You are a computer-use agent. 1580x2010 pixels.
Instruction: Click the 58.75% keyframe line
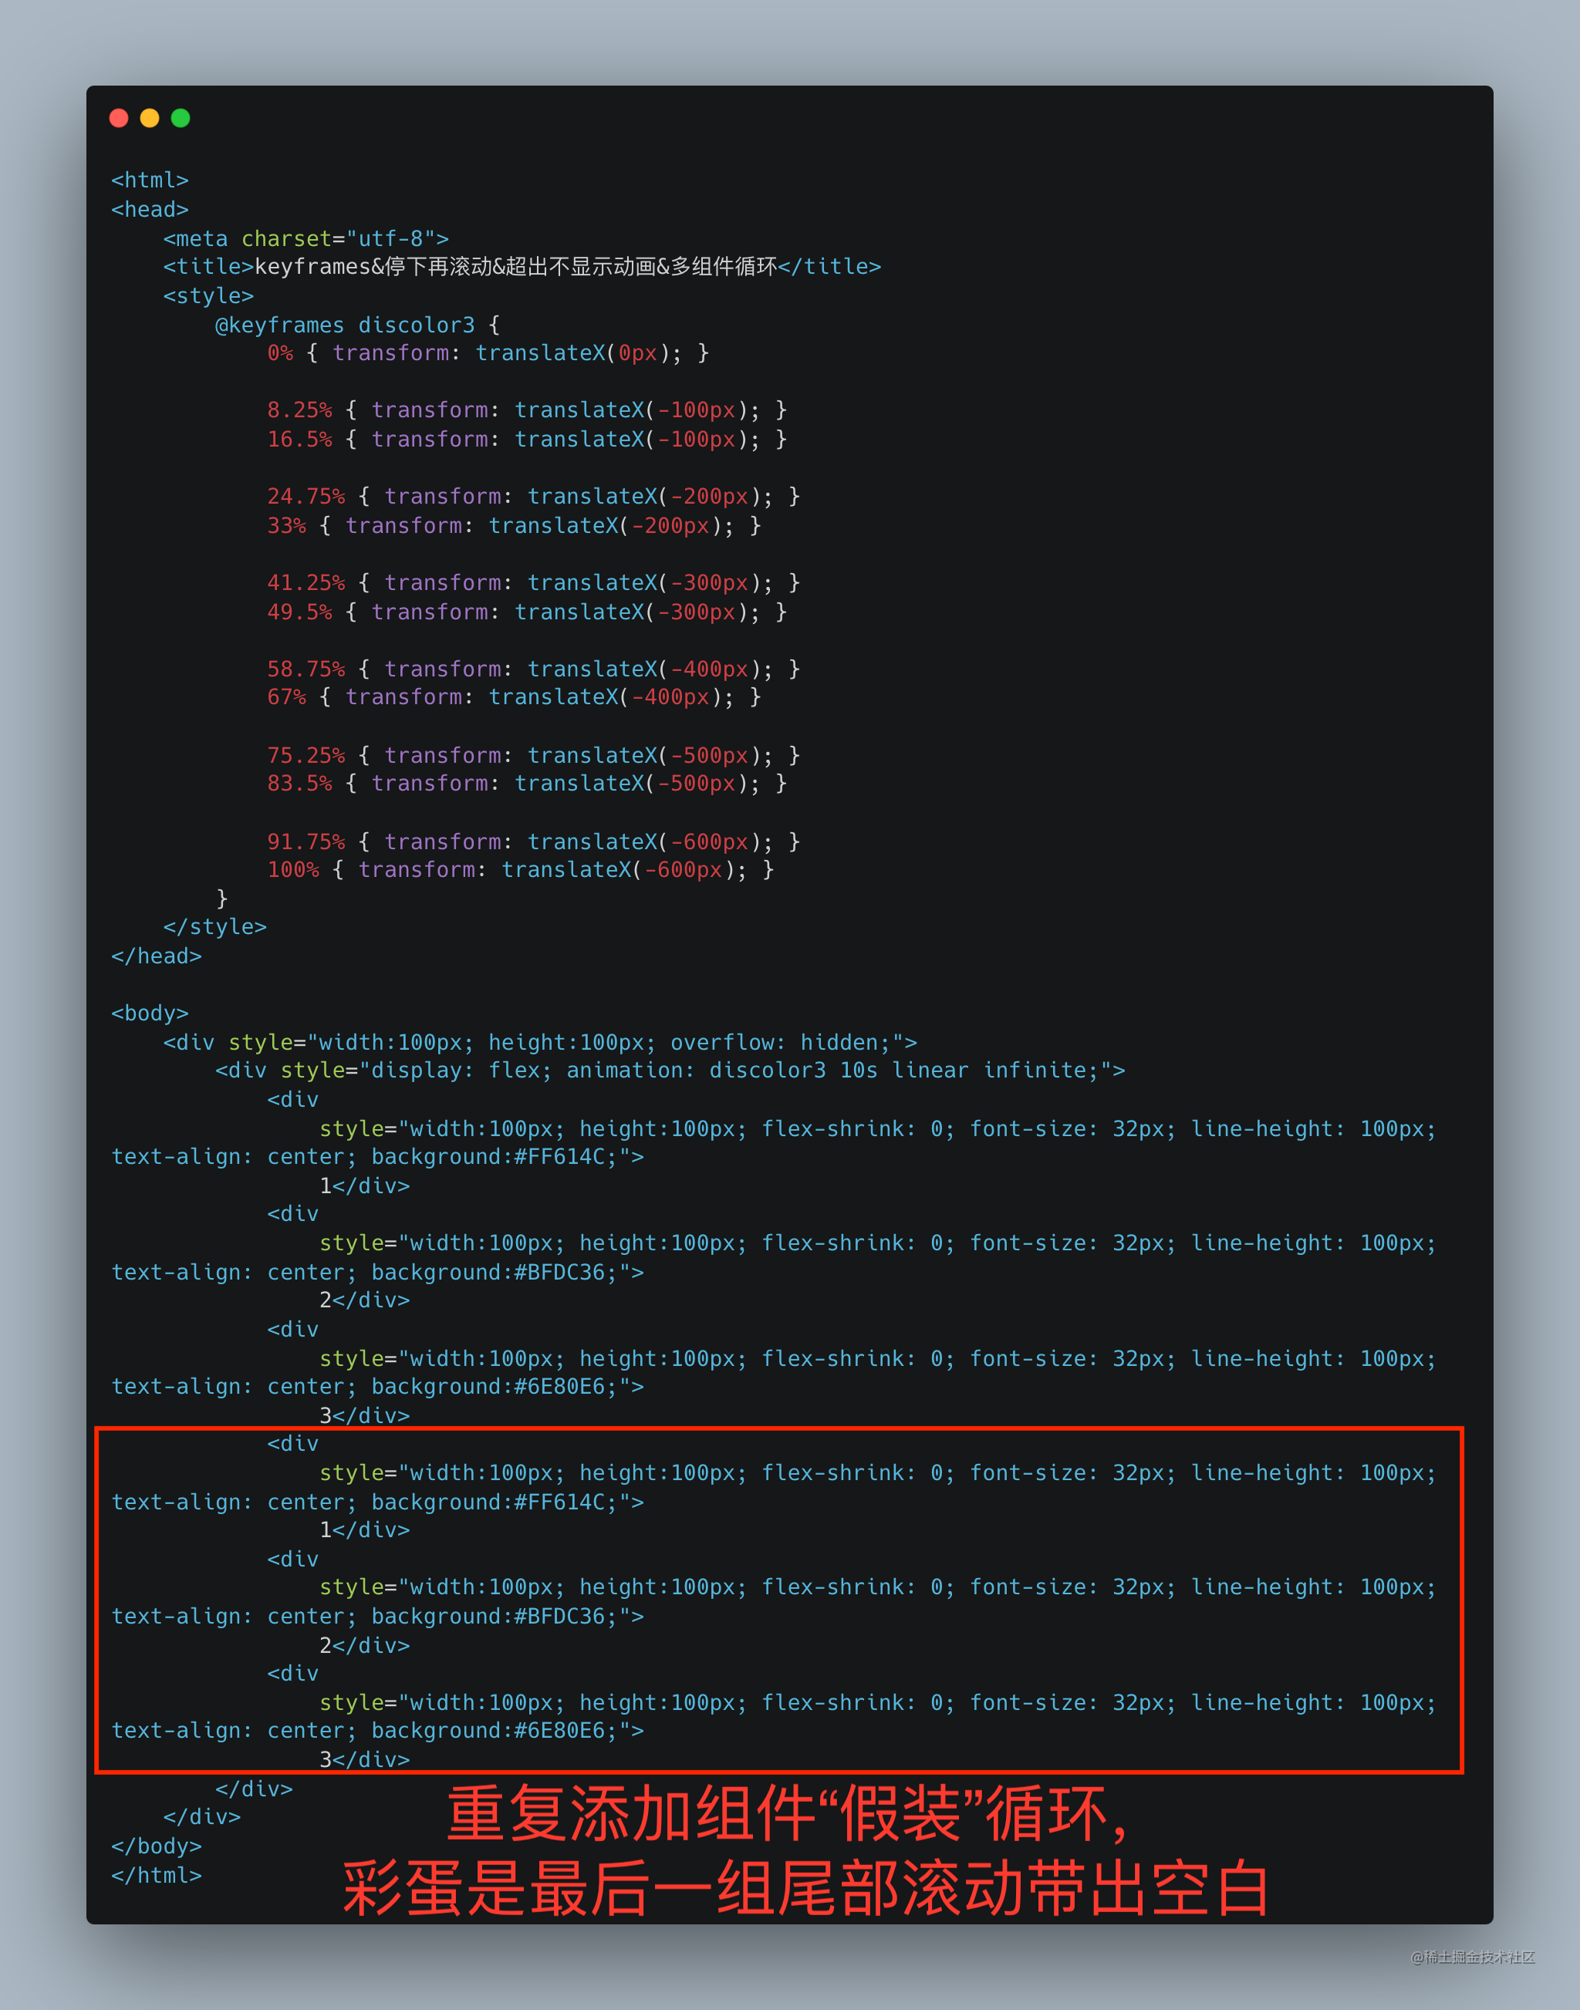[534, 669]
